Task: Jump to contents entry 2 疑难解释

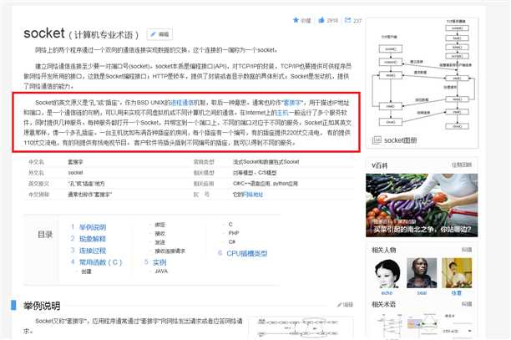Action: [x=93, y=239]
